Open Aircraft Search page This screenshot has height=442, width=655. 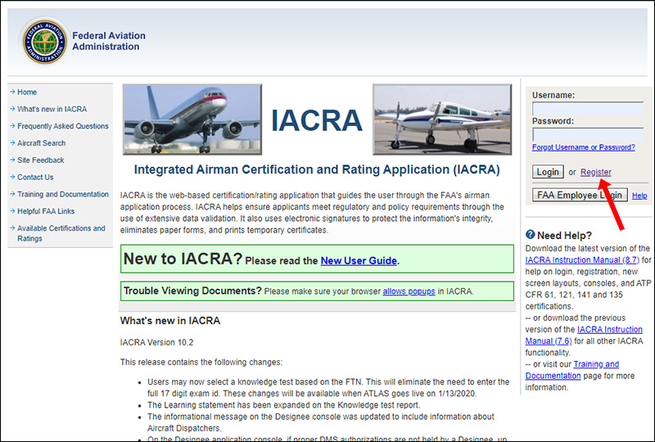coord(42,143)
